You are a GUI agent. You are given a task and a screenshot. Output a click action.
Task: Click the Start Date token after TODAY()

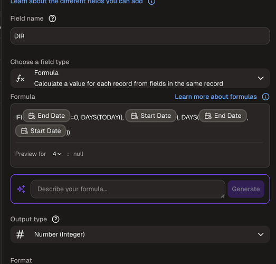click(x=151, y=116)
